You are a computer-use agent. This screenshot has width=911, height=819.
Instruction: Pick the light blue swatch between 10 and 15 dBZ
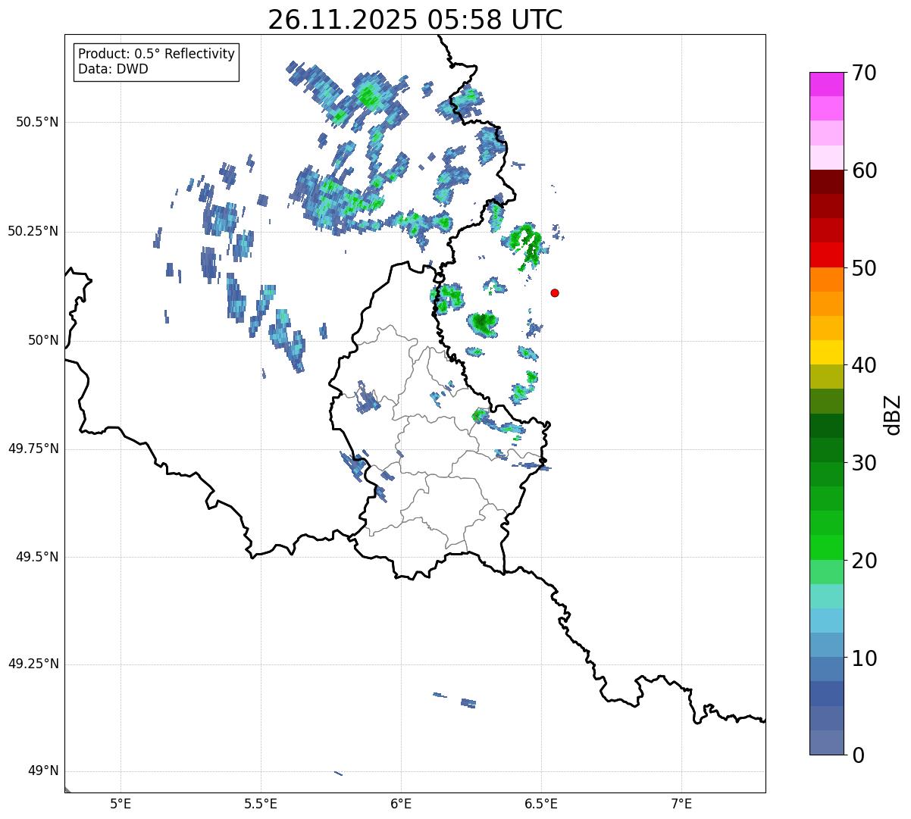coord(827,621)
